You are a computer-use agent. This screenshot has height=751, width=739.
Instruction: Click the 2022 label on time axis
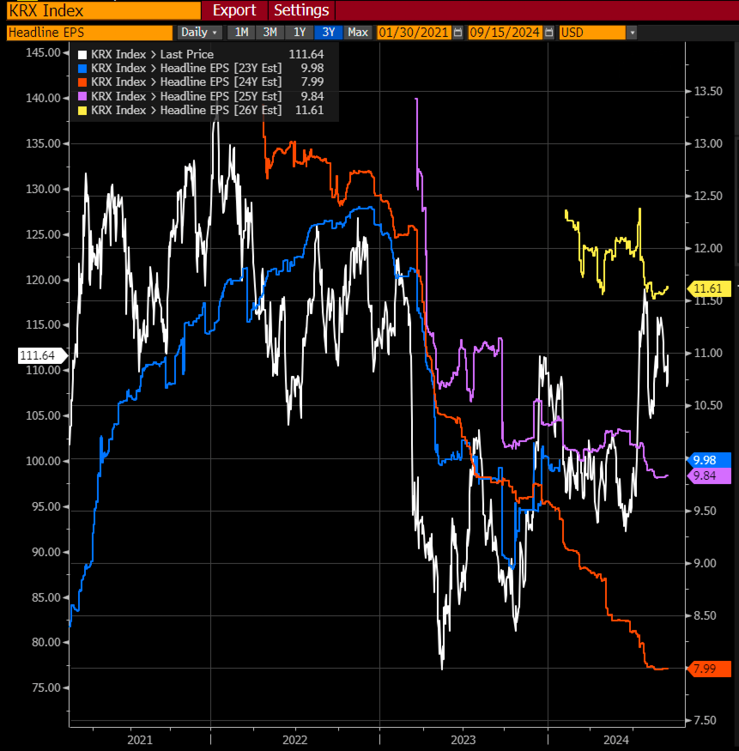pyautogui.click(x=295, y=740)
